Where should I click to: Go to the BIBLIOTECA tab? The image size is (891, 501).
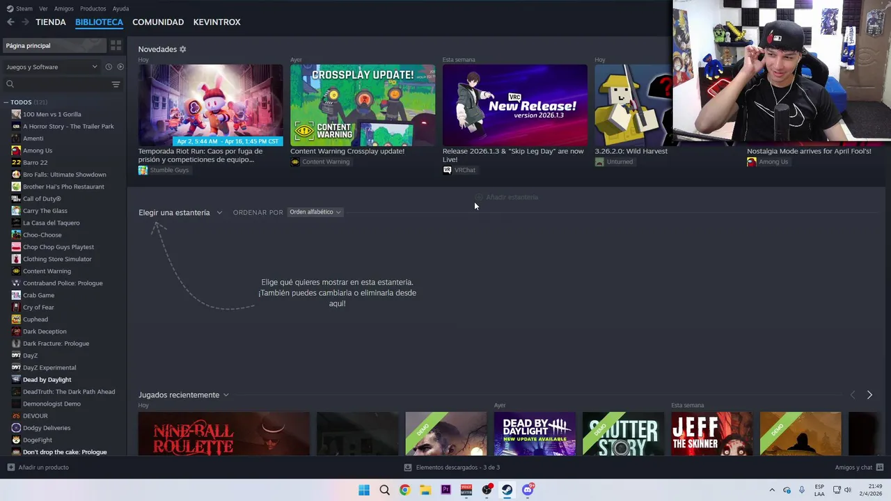(99, 22)
